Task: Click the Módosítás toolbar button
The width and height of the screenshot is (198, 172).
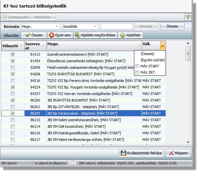Action: [x=43, y=17]
